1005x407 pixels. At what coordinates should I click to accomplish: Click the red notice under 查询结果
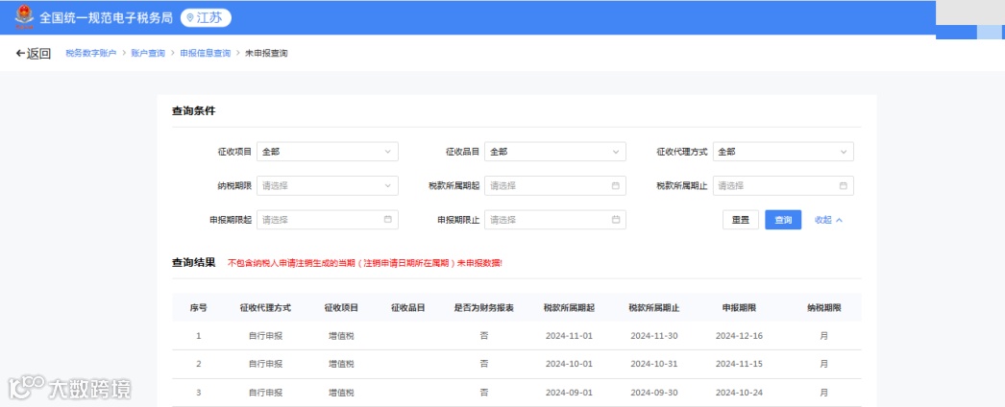pyautogui.click(x=365, y=263)
